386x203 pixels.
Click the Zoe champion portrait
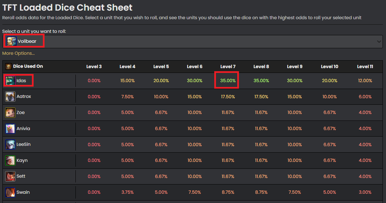[10, 113]
